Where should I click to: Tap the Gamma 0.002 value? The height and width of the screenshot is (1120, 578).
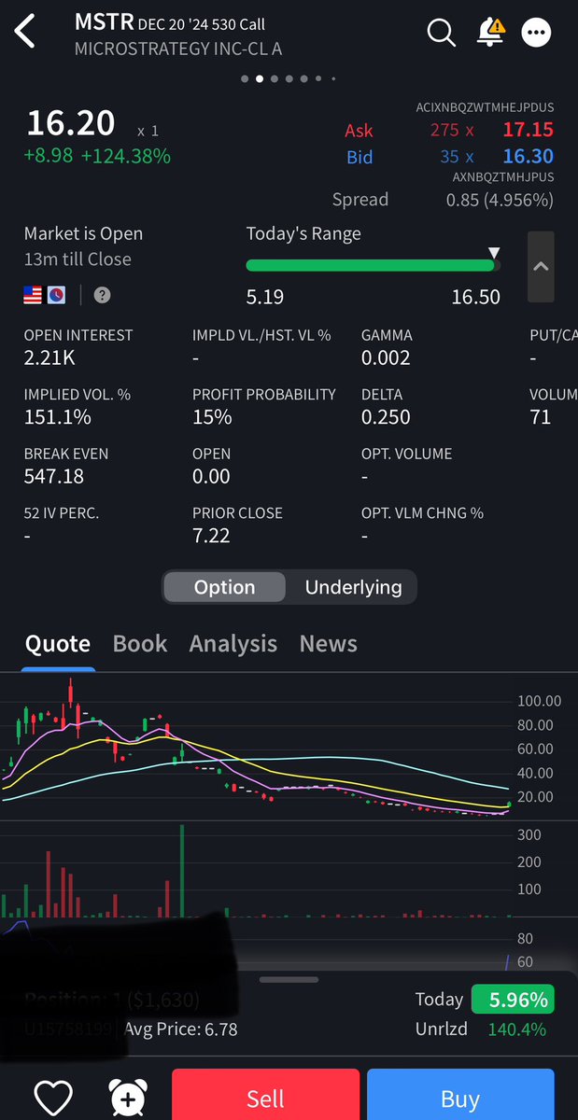386,357
